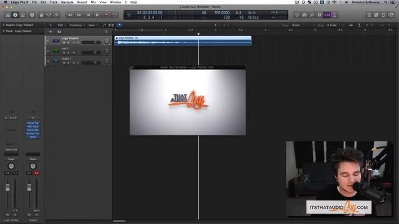The width and height of the screenshot is (399, 224).
Task: Open the Edit menu in menu bar
Action: click(x=43, y=2)
